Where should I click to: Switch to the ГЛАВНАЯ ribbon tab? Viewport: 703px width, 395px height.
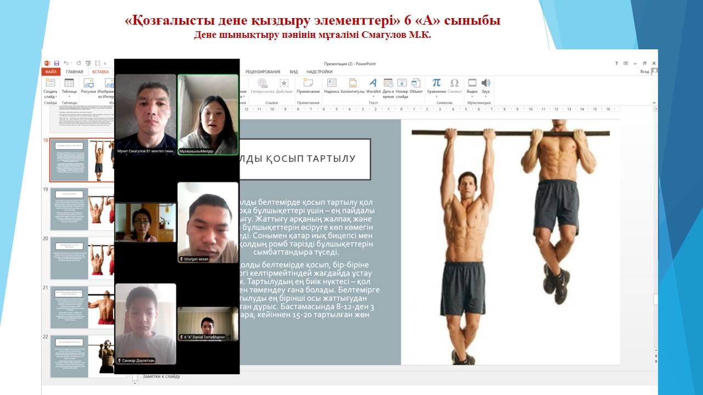(74, 72)
